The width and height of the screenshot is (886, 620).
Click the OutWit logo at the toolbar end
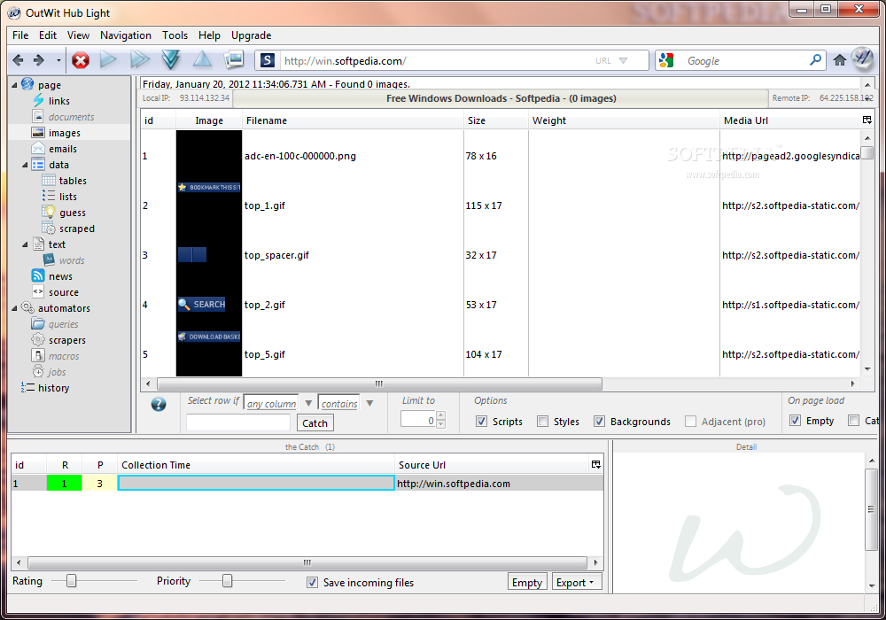(x=863, y=58)
